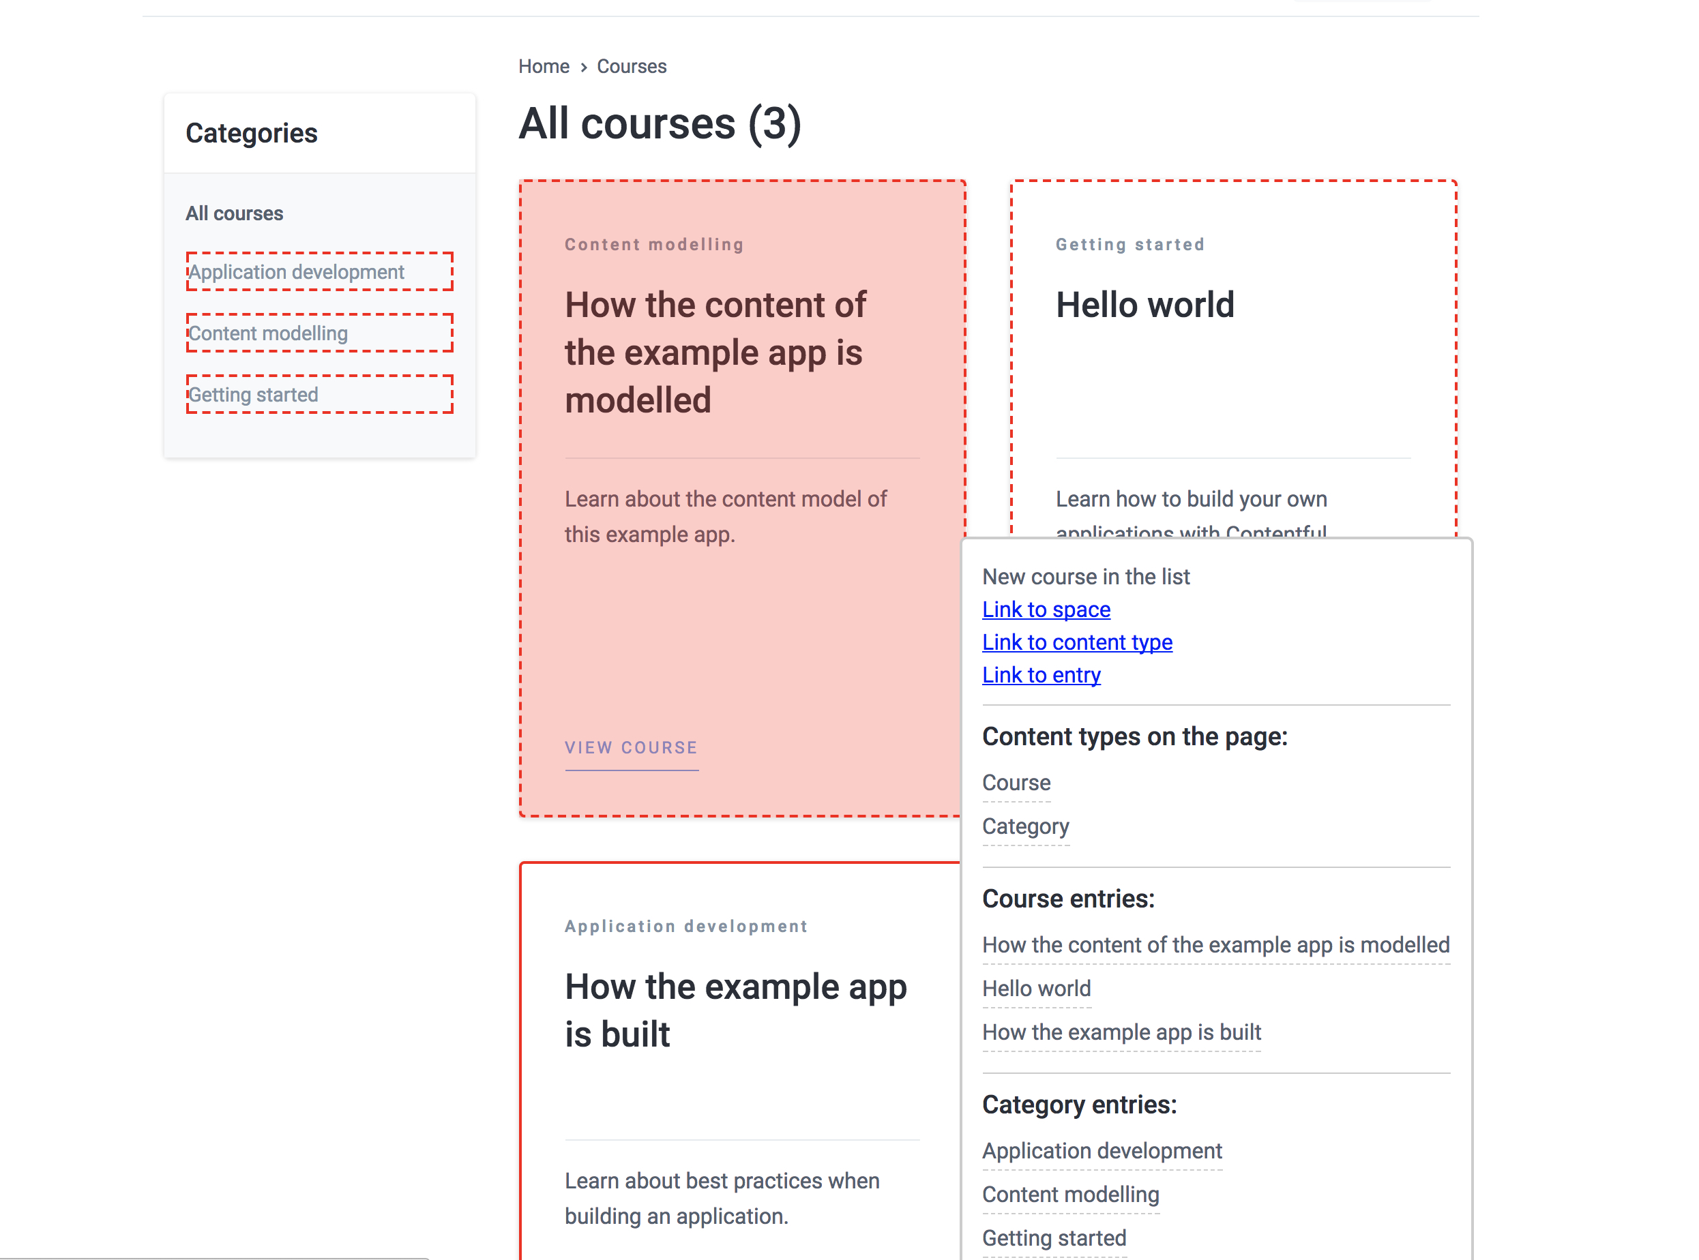Click Link to content type in popup
This screenshot has width=1699, height=1260.
1076,642
